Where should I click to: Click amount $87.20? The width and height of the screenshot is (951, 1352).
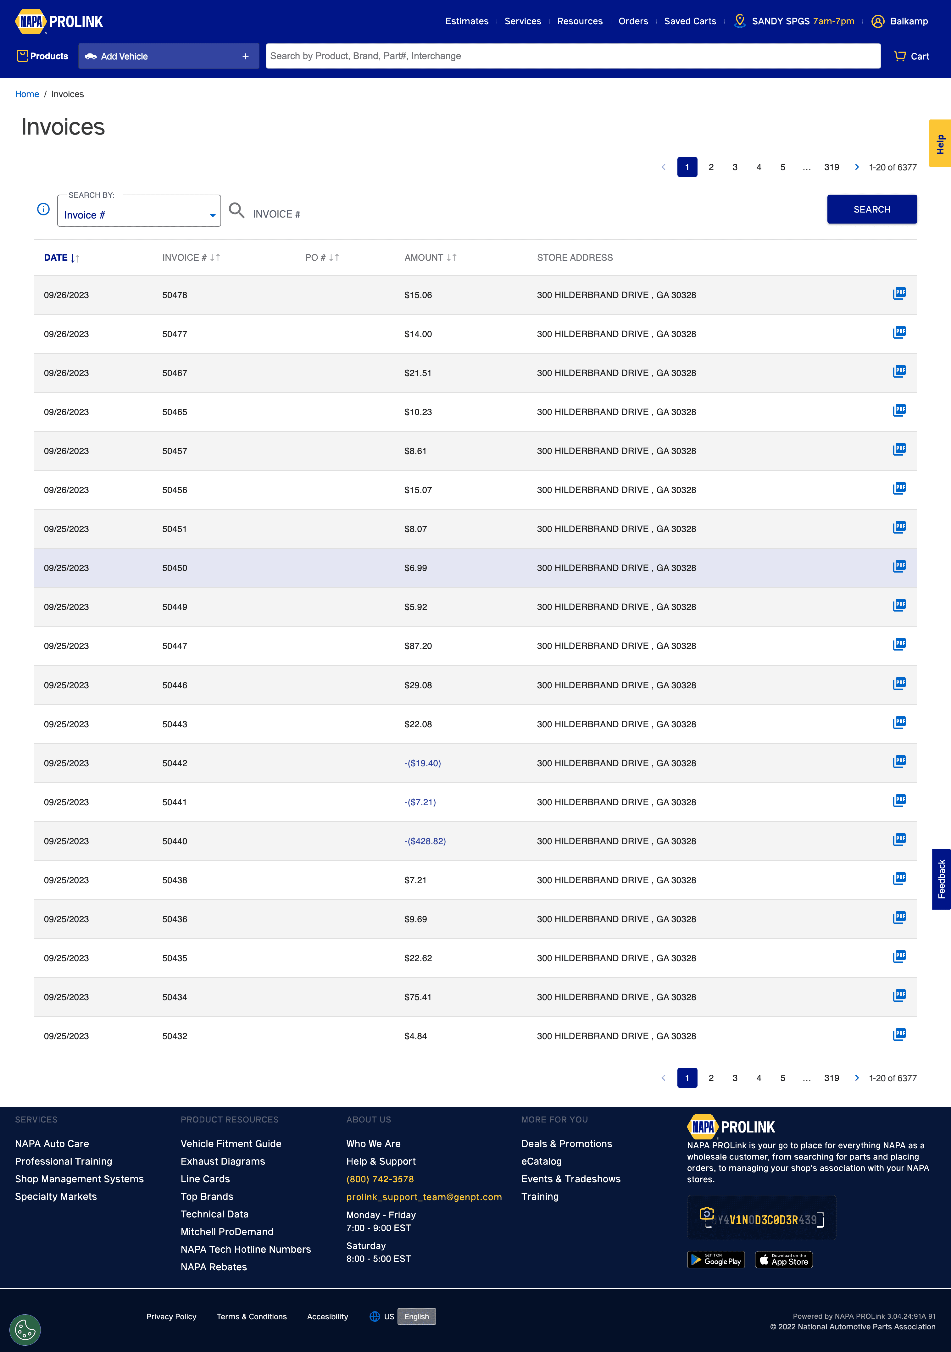point(418,646)
